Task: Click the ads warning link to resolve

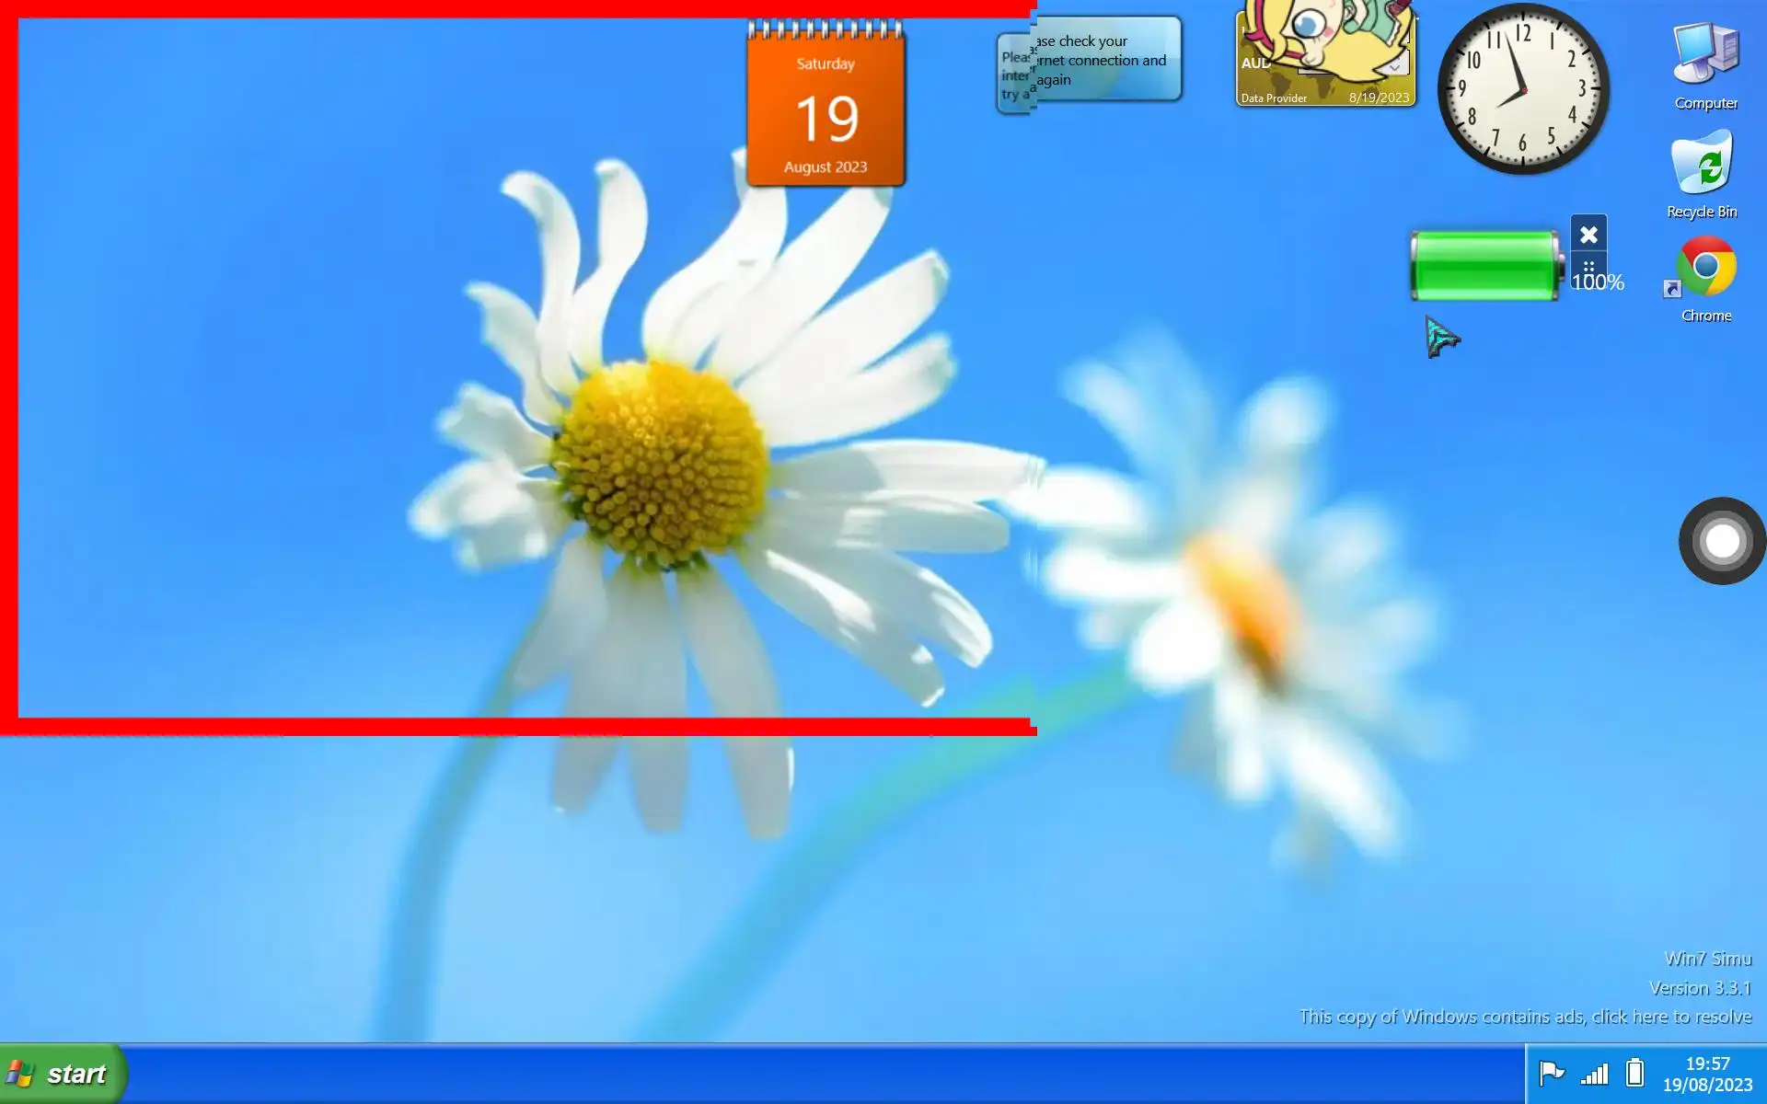Action: 1525,1017
